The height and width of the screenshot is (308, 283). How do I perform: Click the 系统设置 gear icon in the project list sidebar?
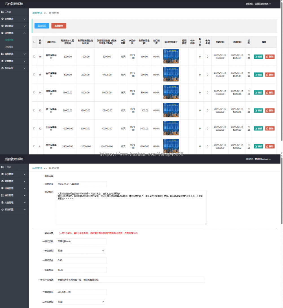pyautogui.click(x=2, y=68)
